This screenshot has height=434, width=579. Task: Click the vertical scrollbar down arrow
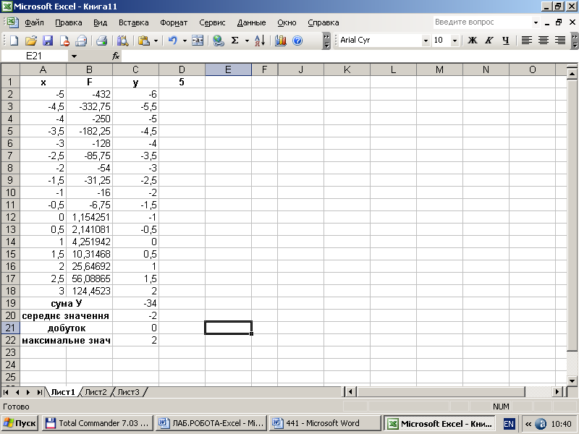[572, 381]
